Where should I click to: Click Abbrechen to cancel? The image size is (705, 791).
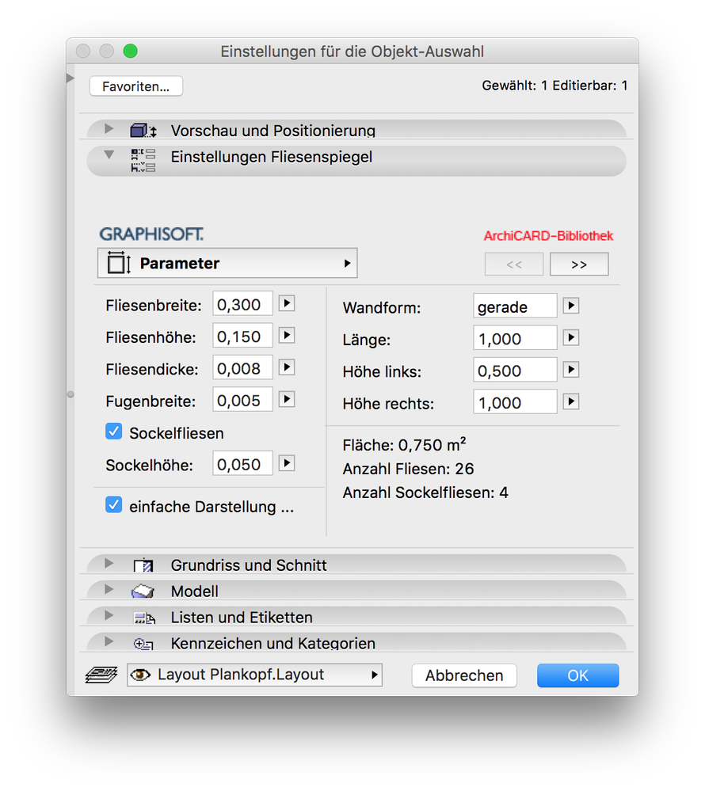tap(464, 675)
